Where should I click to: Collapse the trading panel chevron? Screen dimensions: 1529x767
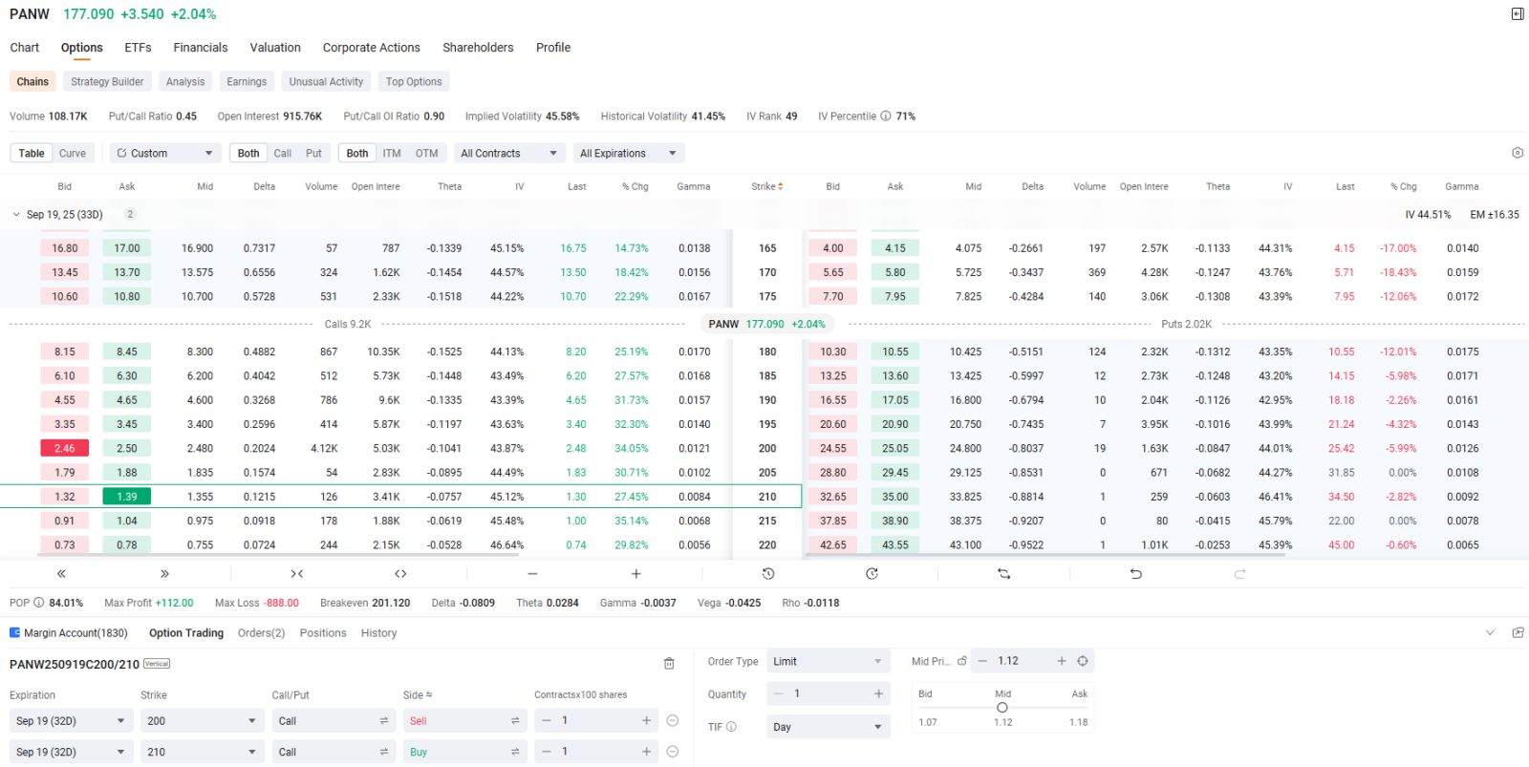(1489, 633)
